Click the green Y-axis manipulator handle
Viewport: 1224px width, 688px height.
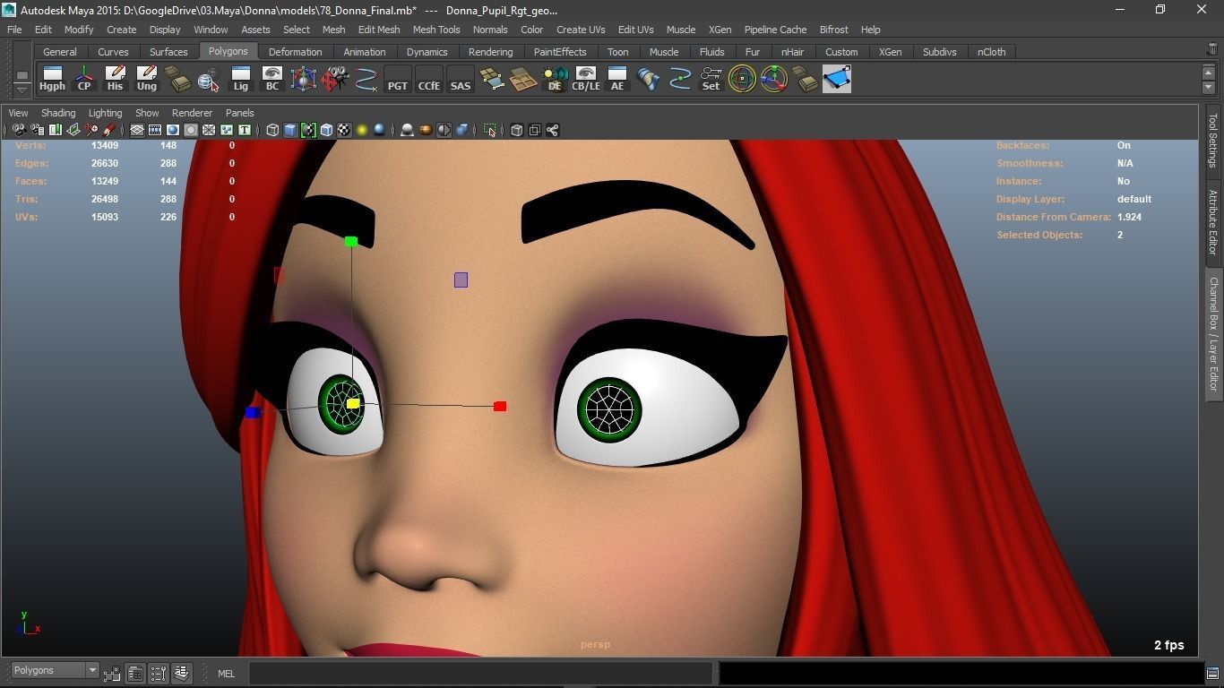(350, 241)
